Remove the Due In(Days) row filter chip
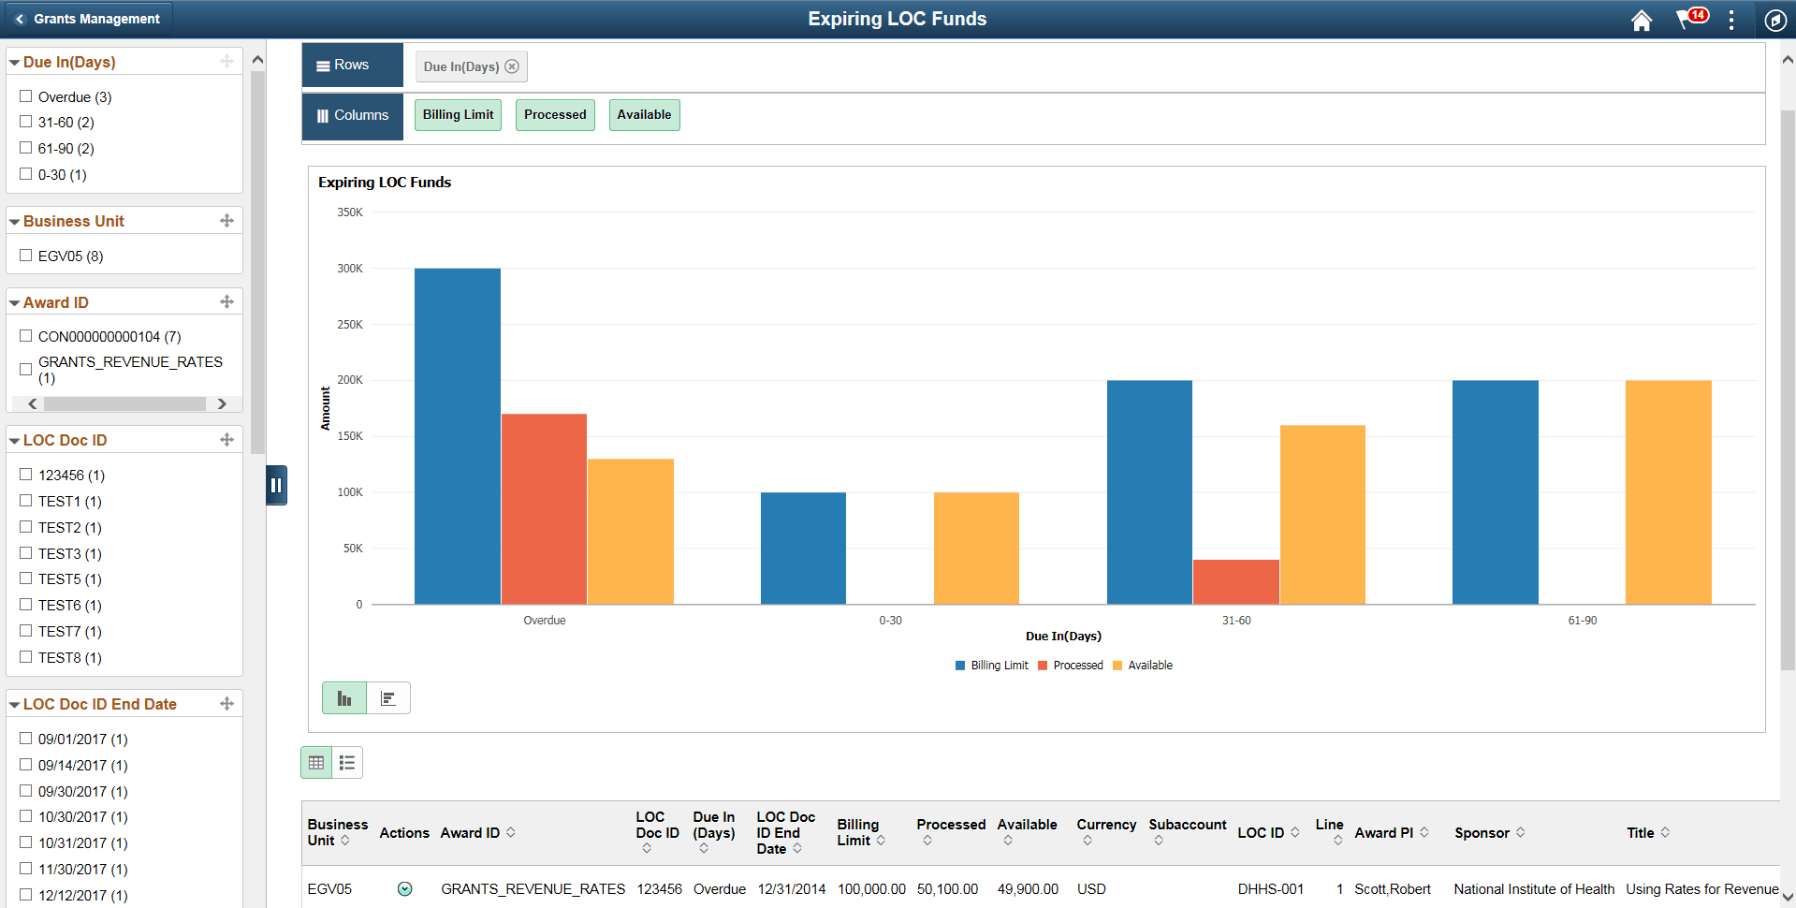 click(x=512, y=66)
